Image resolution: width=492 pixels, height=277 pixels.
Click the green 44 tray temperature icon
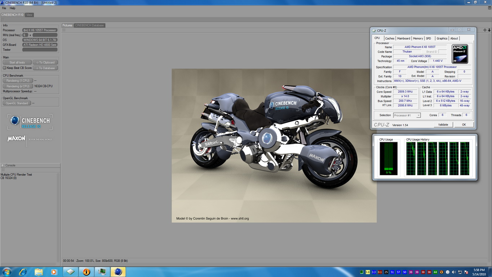tap(435, 272)
